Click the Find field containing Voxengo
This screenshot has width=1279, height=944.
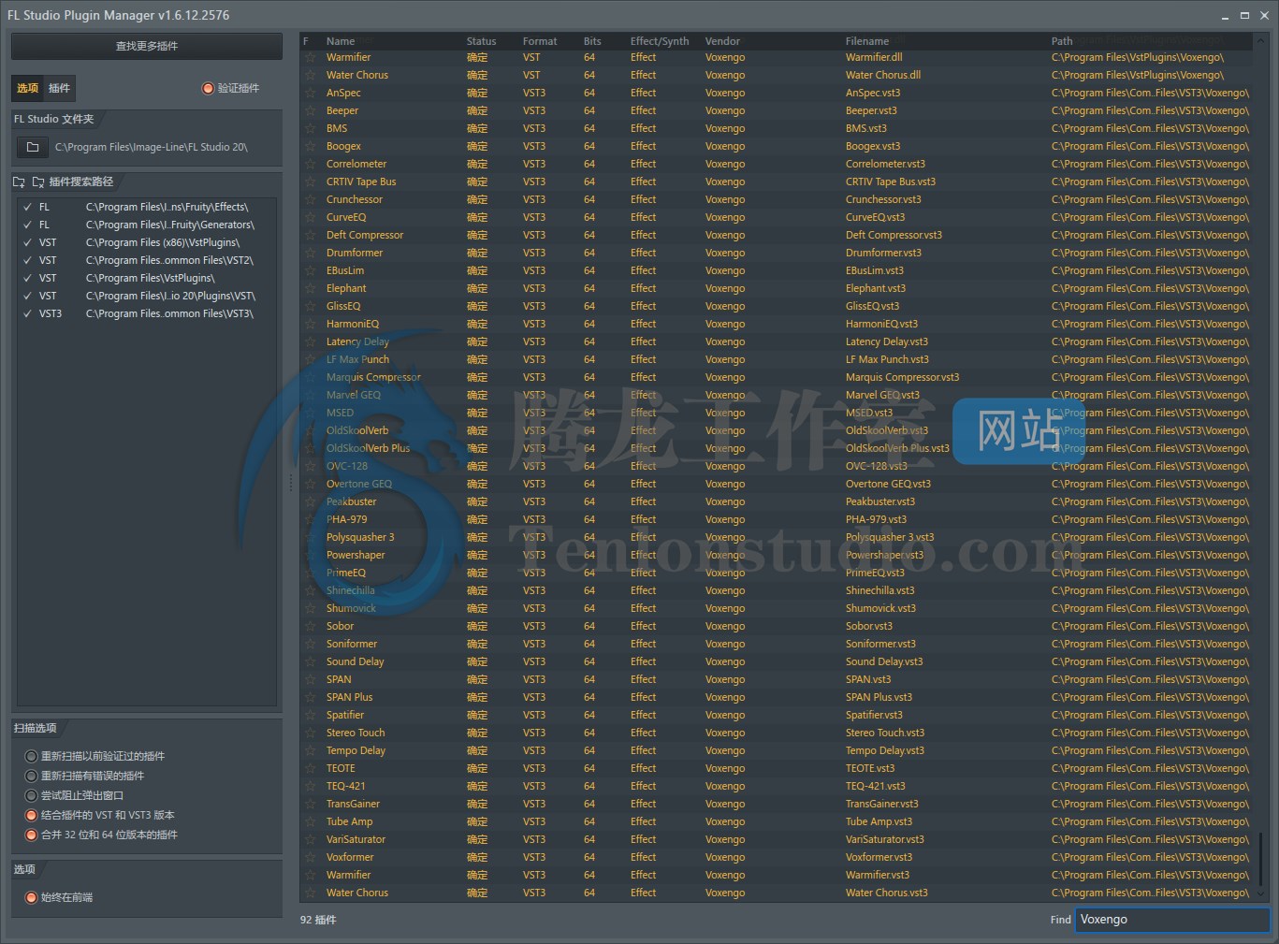tap(1172, 920)
